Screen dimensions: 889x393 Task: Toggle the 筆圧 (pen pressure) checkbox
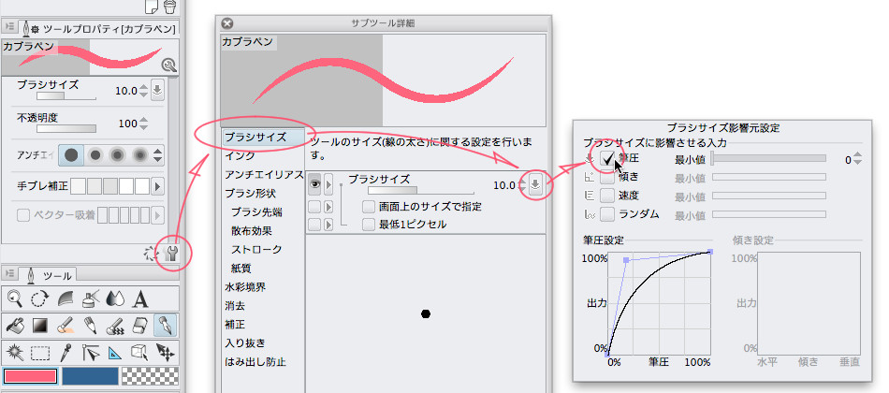tap(607, 159)
